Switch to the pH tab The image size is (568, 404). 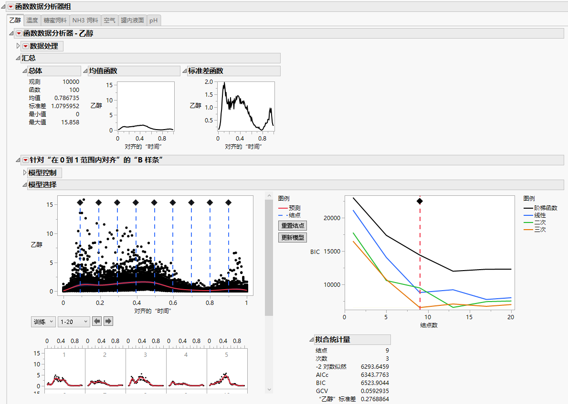click(154, 20)
